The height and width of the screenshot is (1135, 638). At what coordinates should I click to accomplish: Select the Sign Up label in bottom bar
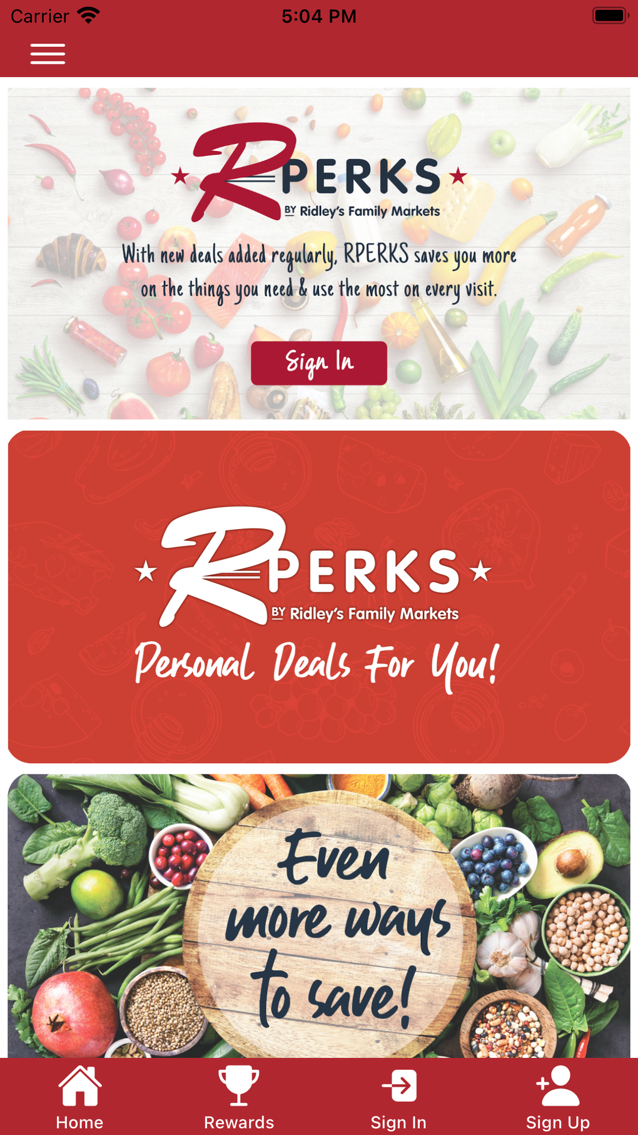pos(558,1122)
